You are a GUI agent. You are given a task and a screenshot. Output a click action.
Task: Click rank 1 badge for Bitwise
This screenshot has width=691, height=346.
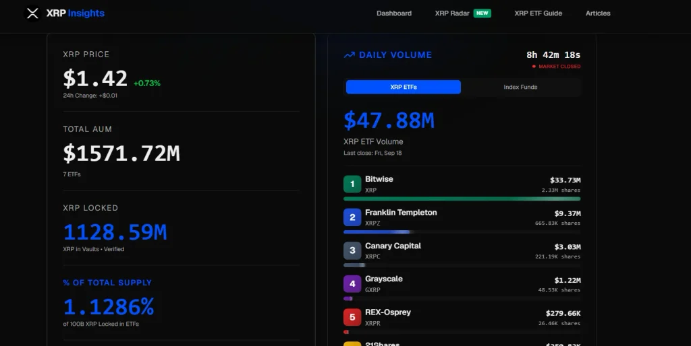click(x=352, y=184)
